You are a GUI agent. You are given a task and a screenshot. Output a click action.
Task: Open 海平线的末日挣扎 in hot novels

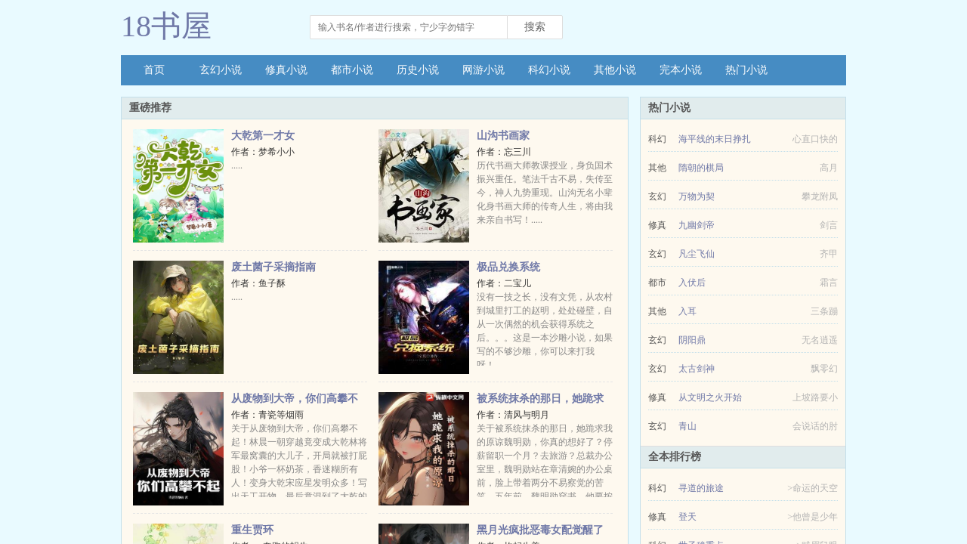(715, 139)
